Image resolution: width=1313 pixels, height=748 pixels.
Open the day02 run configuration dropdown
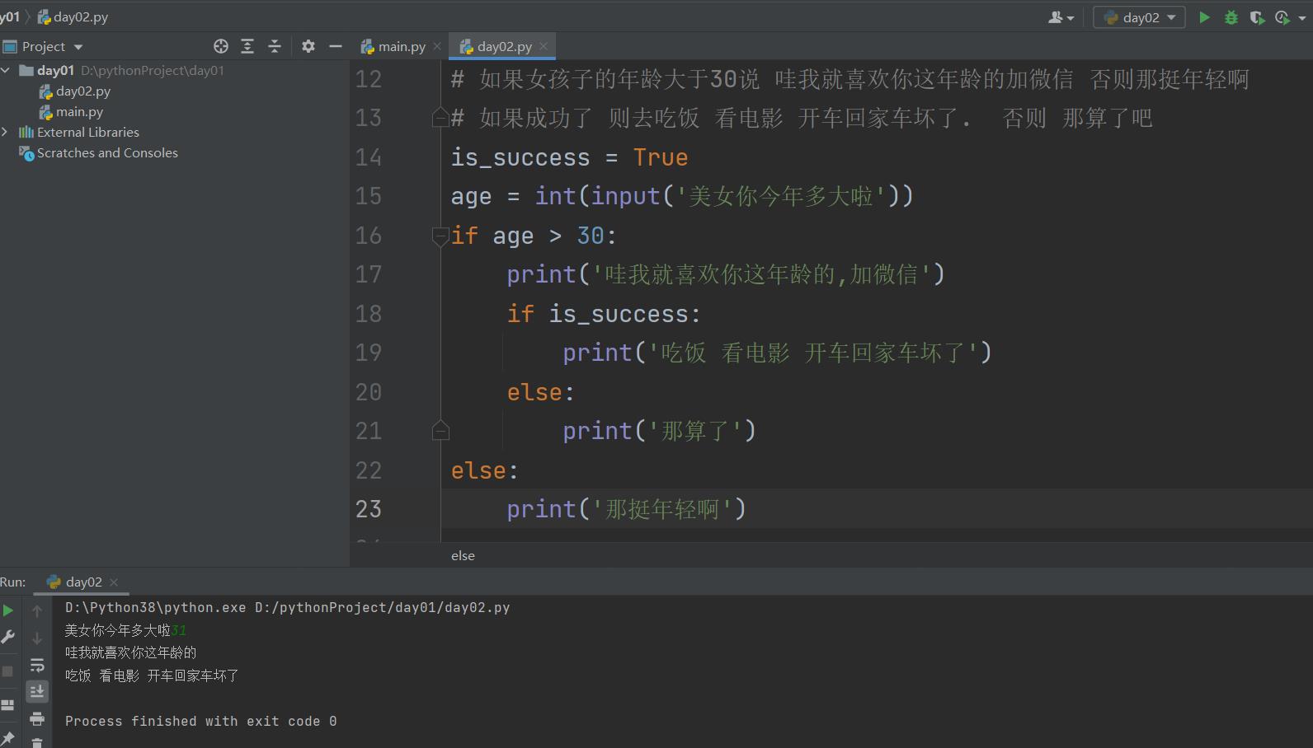click(1139, 17)
